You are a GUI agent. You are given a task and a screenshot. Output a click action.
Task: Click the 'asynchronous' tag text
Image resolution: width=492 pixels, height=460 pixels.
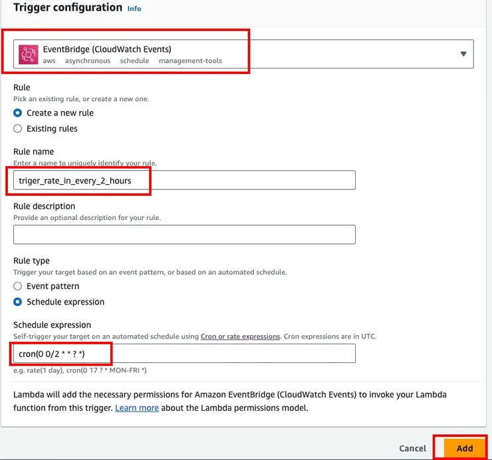pyautogui.click(x=88, y=61)
